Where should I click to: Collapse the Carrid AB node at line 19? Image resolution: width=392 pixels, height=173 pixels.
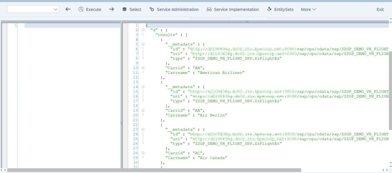(143, 110)
